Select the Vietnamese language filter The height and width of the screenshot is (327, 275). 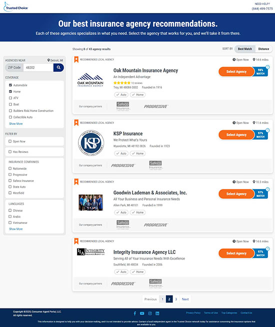10,222
